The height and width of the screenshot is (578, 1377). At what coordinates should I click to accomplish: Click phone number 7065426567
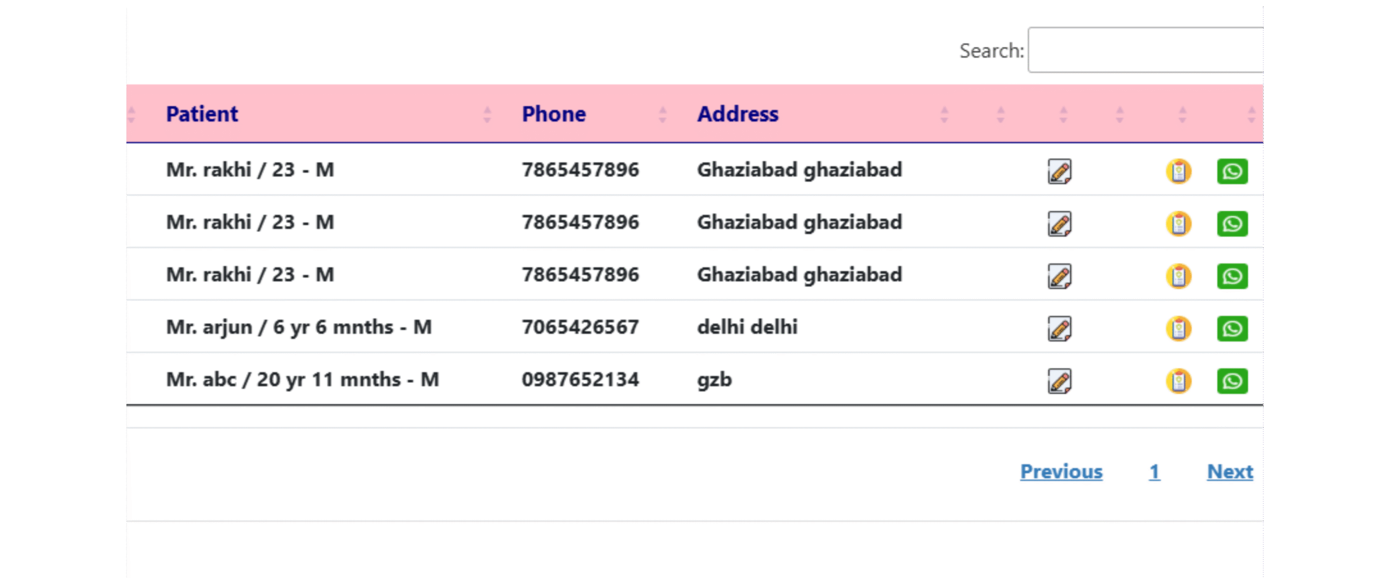(x=580, y=327)
